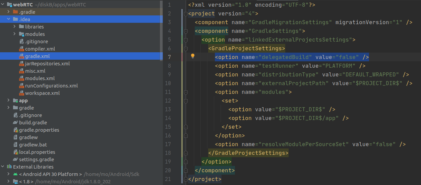Fold GradleProjectSettings block at line 6
Viewport: 421px width, 185px height.
pyautogui.click(x=185, y=49)
